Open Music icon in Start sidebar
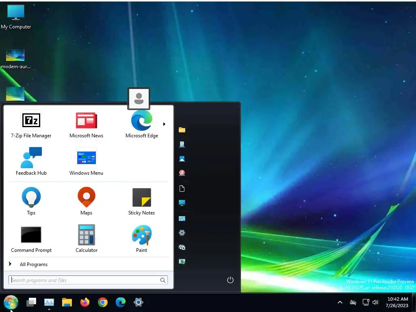 click(182, 173)
